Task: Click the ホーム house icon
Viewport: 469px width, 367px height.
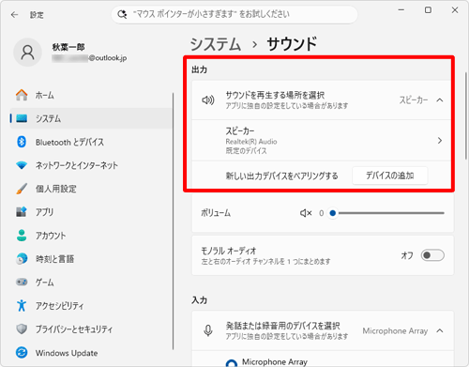Action: [22, 95]
